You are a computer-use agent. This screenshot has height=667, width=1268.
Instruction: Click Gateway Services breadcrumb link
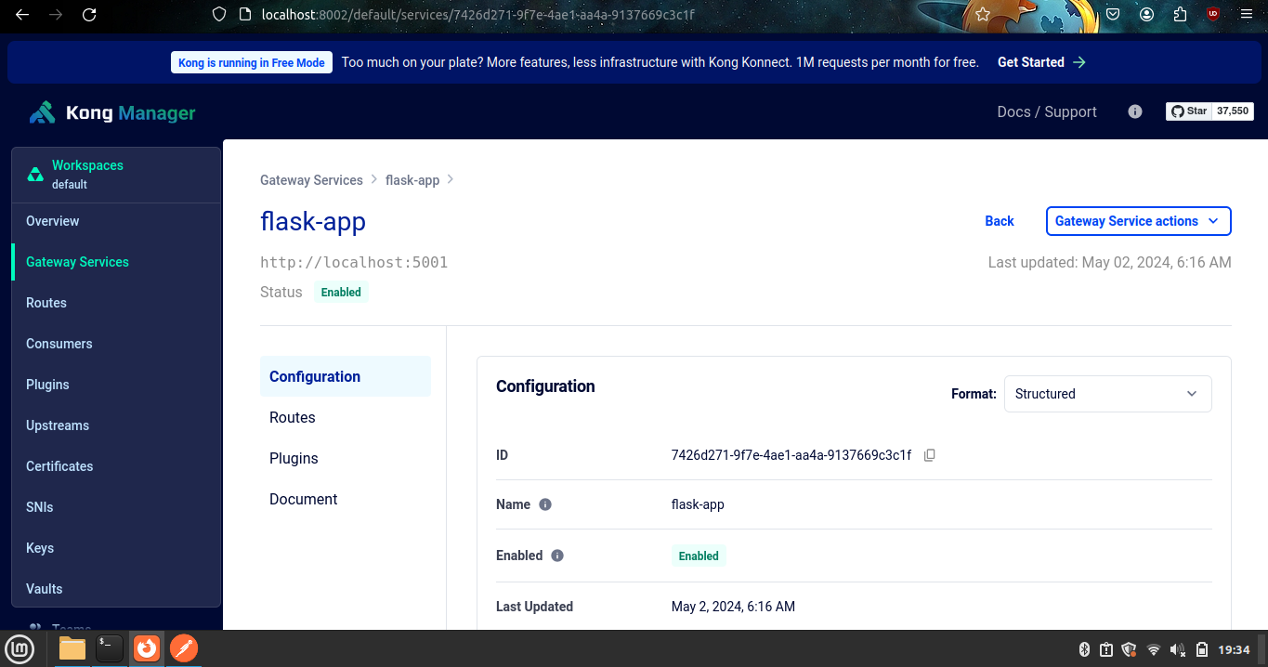311,180
